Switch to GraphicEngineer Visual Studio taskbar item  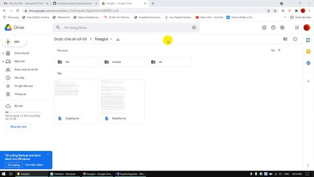point(130,174)
